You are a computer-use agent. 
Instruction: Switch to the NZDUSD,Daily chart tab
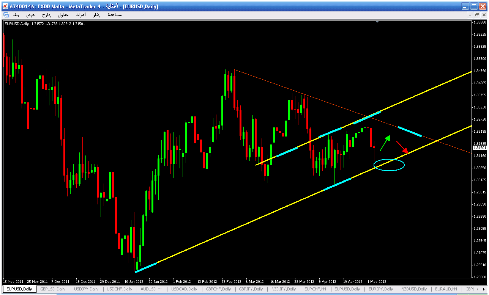pyautogui.click(x=414, y=289)
